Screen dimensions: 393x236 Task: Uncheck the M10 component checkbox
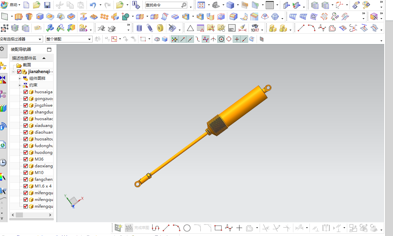coord(26,173)
